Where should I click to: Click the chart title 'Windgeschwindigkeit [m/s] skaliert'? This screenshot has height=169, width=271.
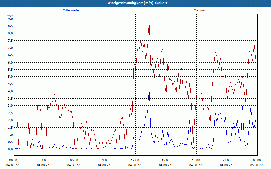tap(138, 3)
